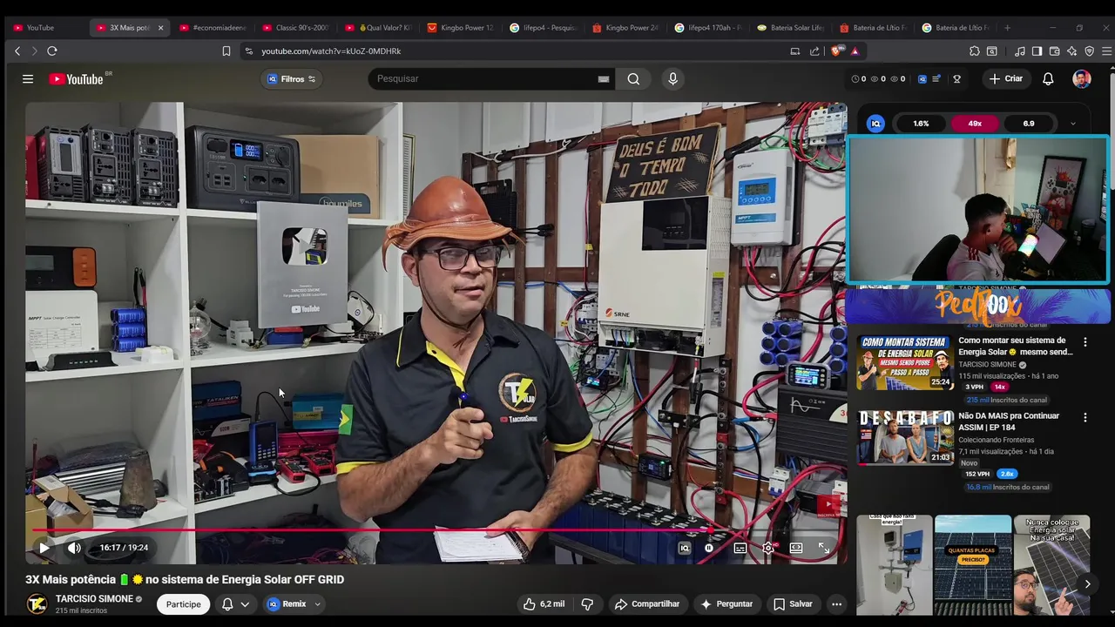Screen dimensions: 1115x627
Task: Enter fullscreen mode in video player
Action: tap(823, 548)
